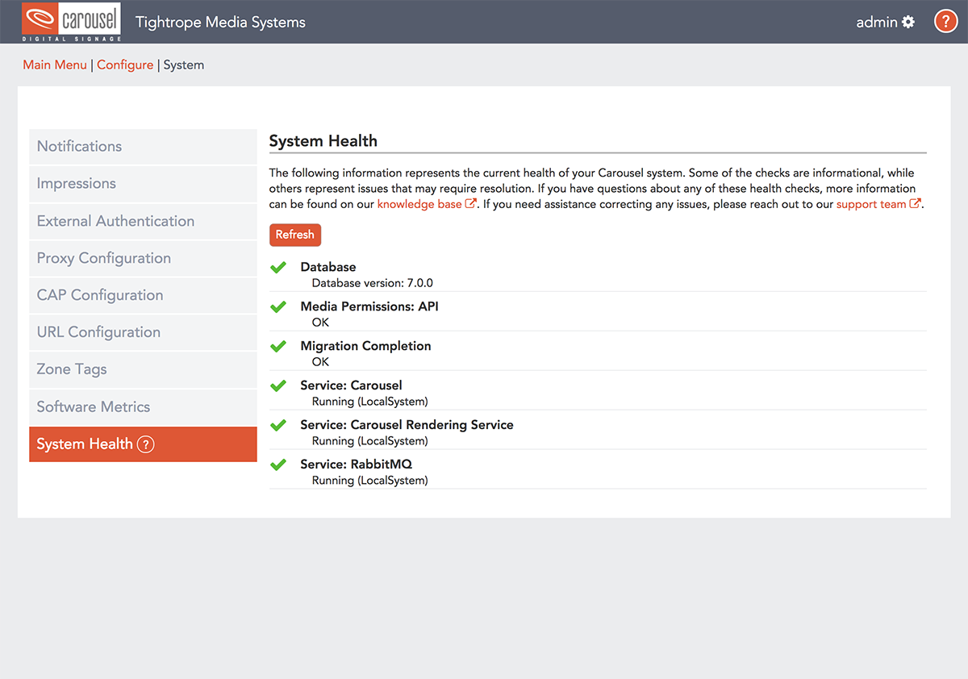The image size is (968, 679).
Task: Select URL Configuration
Action: point(98,332)
